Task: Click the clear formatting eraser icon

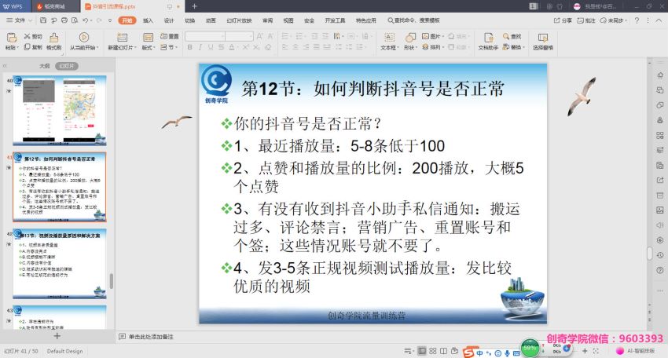Action: [268, 47]
